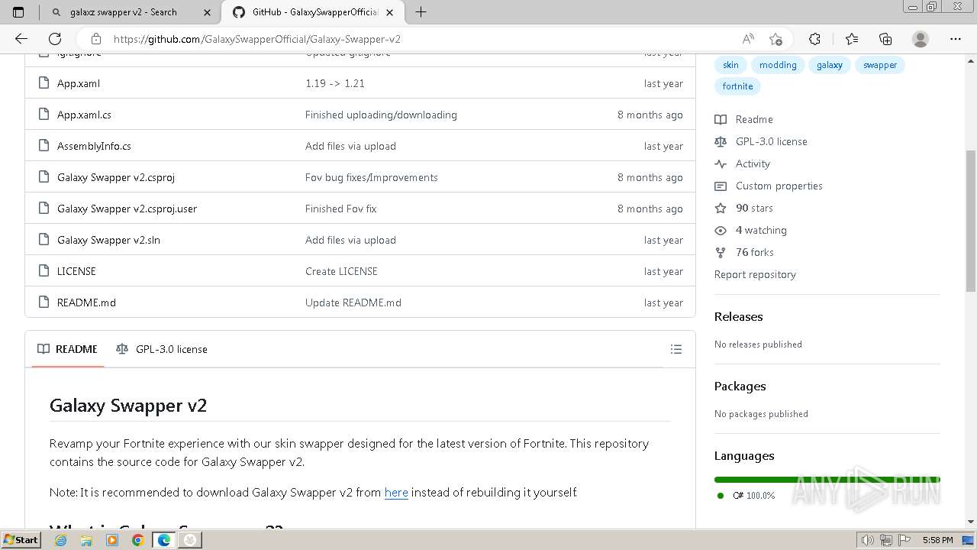Open the LICENSE file

[76, 271]
